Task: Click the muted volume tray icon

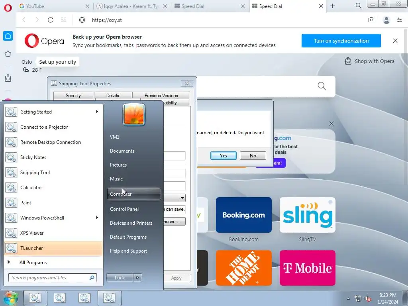Action: [368, 298]
